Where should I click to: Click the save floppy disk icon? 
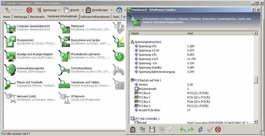click(x=152, y=129)
